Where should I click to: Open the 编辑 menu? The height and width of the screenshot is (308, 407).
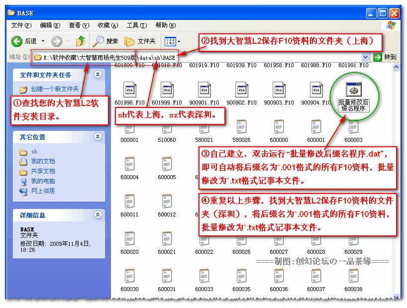tap(50, 25)
